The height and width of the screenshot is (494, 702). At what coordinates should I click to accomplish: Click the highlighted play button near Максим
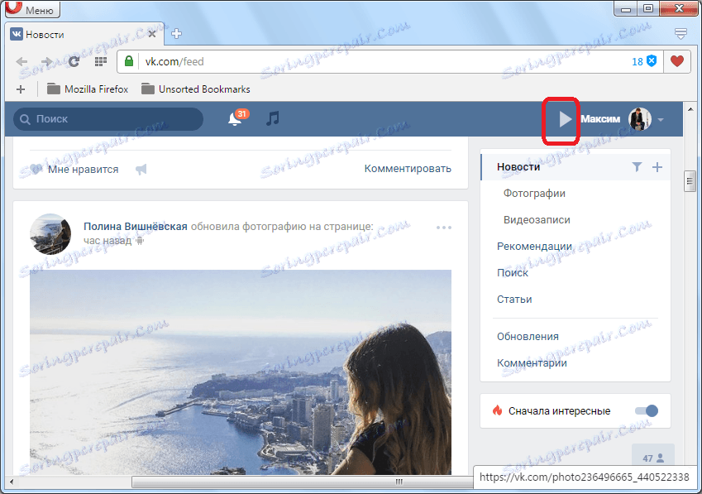point(563,118)
